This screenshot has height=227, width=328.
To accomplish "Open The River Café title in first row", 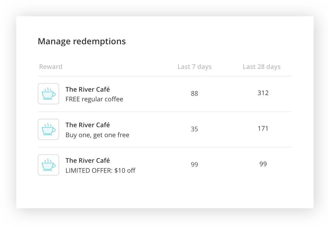I will (x=87, y=89).
